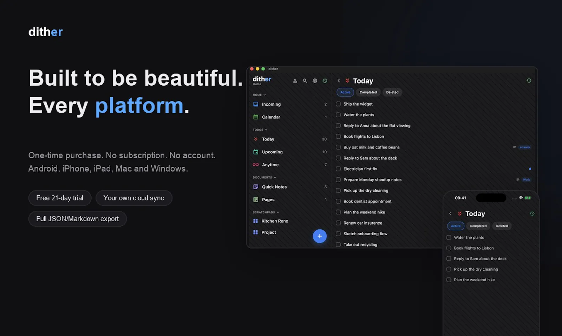Open Anytime list in sidebar

290,165
